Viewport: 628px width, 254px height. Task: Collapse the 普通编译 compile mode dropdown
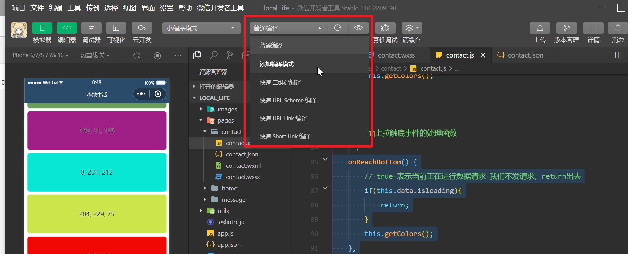(x=289, y=28)
